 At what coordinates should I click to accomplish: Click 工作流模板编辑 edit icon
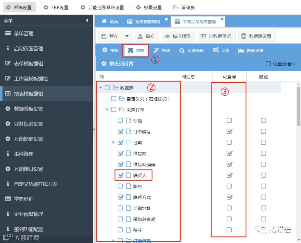[x=8, y=78]
